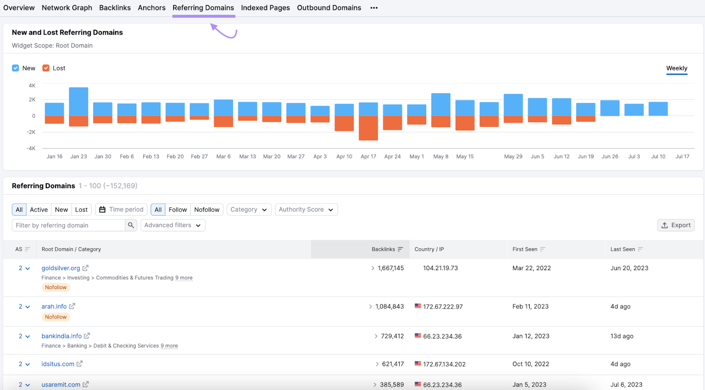
Task: Open the idsitus.com domain link
Action: (x=58, y=364)
